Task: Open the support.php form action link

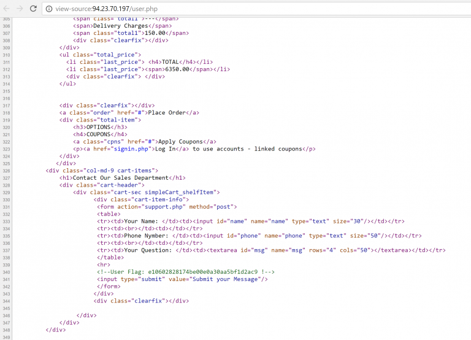Action: click(163, 207)
